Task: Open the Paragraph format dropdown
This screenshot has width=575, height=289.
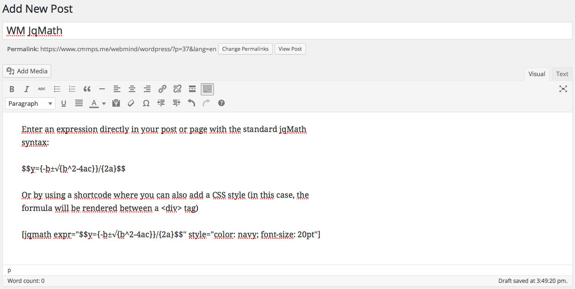Action: click(x=31, y=103)
